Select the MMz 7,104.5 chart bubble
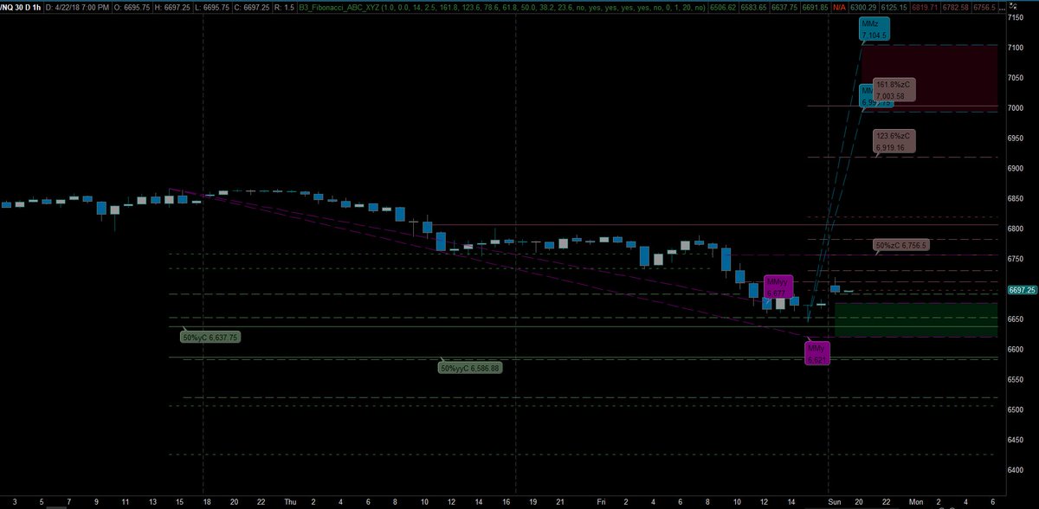The width and height of the screenshot is (1039, 509). tap(874, 29)
